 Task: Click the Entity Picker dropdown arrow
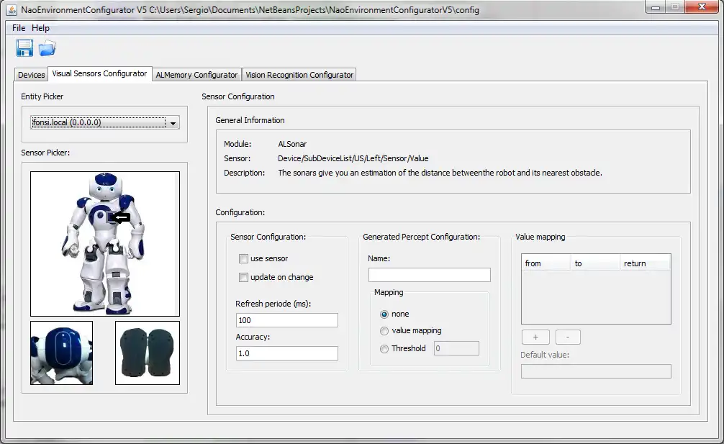tap(173, 123)
